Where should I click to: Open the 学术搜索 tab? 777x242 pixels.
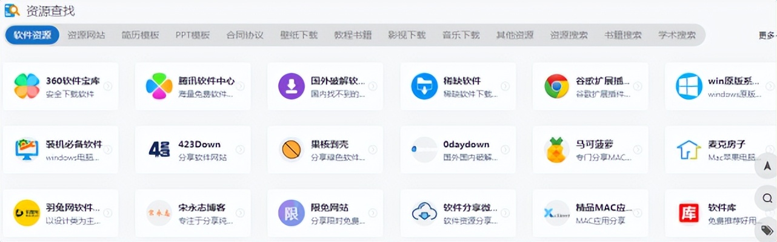[x=677, y=35]
